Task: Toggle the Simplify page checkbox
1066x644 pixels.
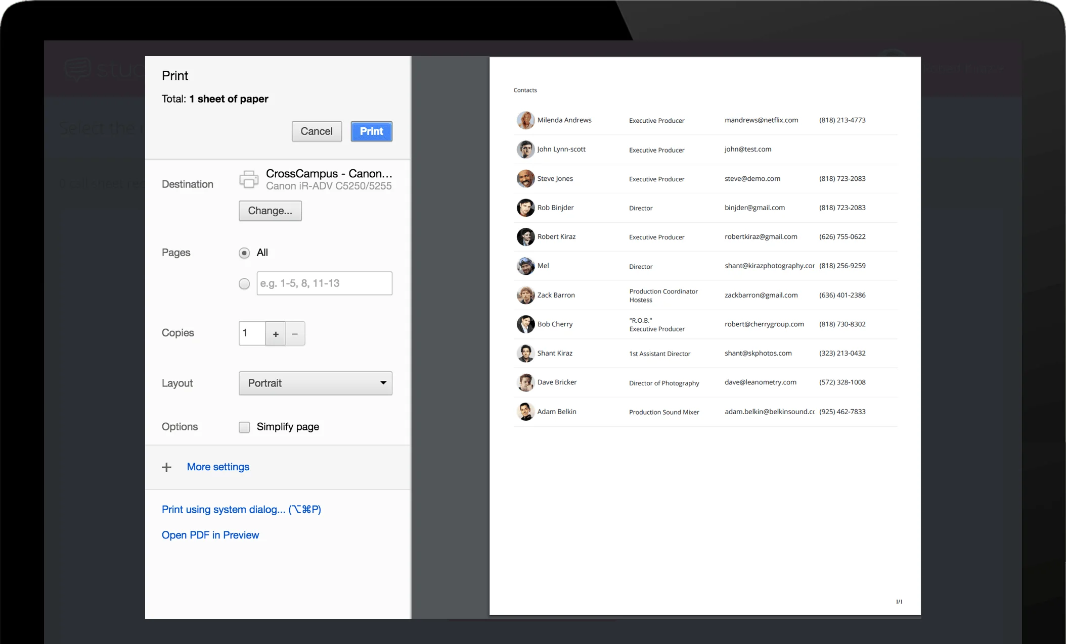Action: point(244,426)
